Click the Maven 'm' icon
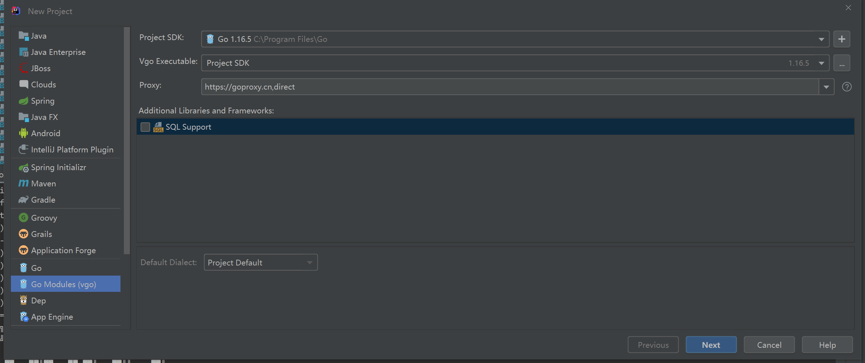865x363 pixels. coord(24,183)
